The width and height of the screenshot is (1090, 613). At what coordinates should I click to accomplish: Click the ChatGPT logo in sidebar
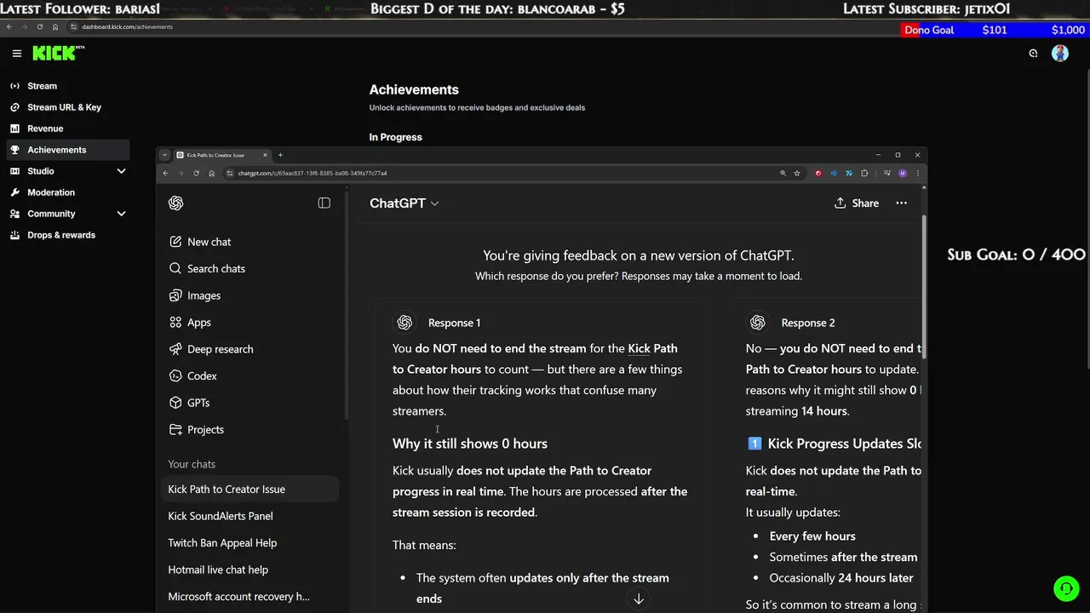pos(175,203)
